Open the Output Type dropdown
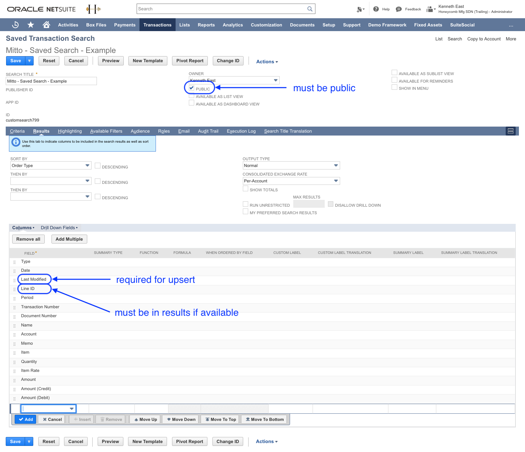The width and height of the screenshot is (525, 452). click(x=336, y=166)
